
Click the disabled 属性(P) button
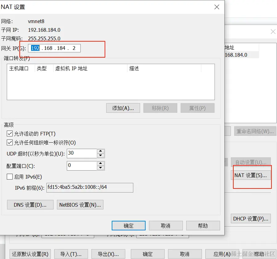click(198, 108)
